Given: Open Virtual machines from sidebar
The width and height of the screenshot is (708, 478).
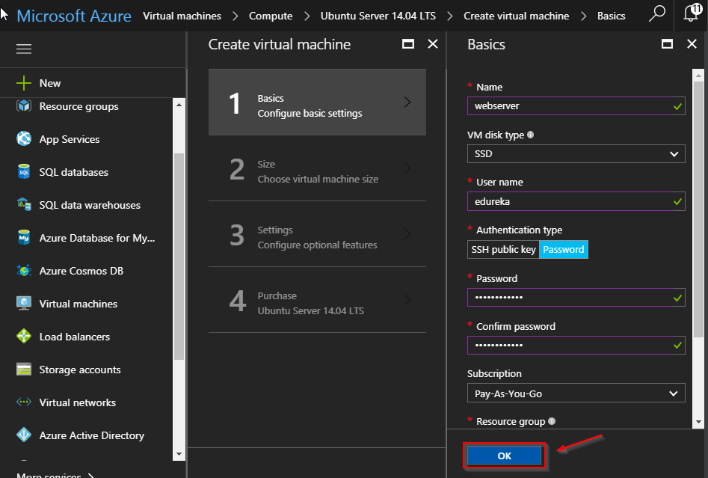Looking at the screenshot, I should (78, 304).
